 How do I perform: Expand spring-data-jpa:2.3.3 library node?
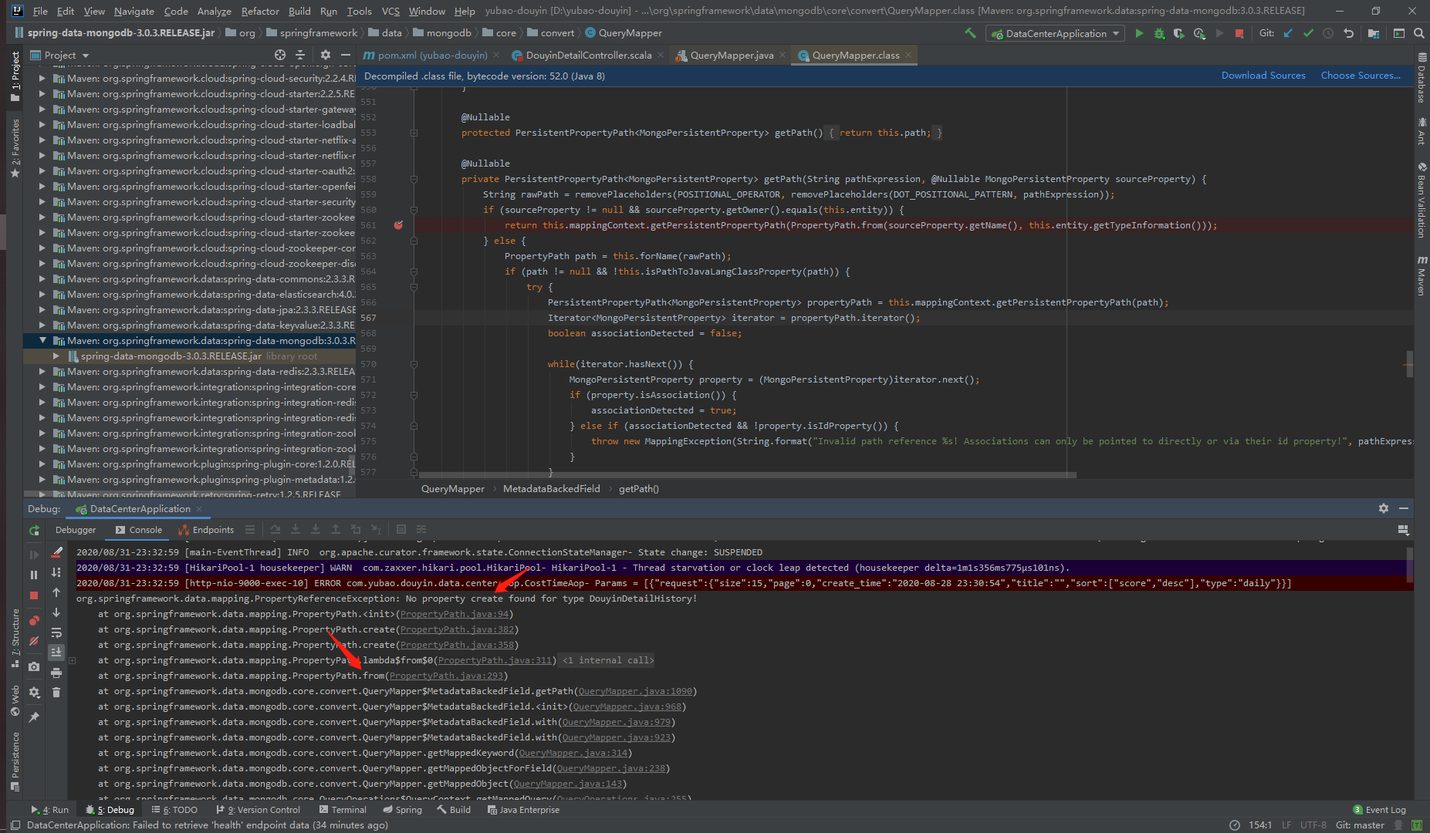click(x=42, y=309)
